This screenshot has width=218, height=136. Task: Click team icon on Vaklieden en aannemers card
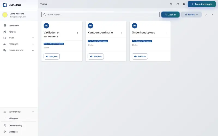(x=46, y=26)
